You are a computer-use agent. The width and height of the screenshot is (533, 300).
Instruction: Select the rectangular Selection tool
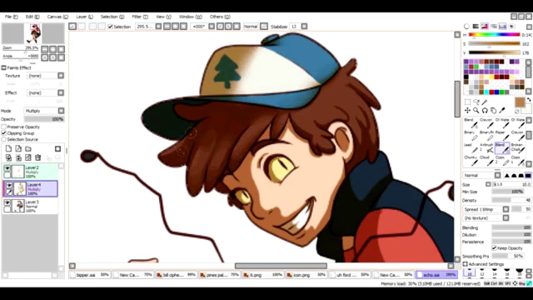(467, 102)
